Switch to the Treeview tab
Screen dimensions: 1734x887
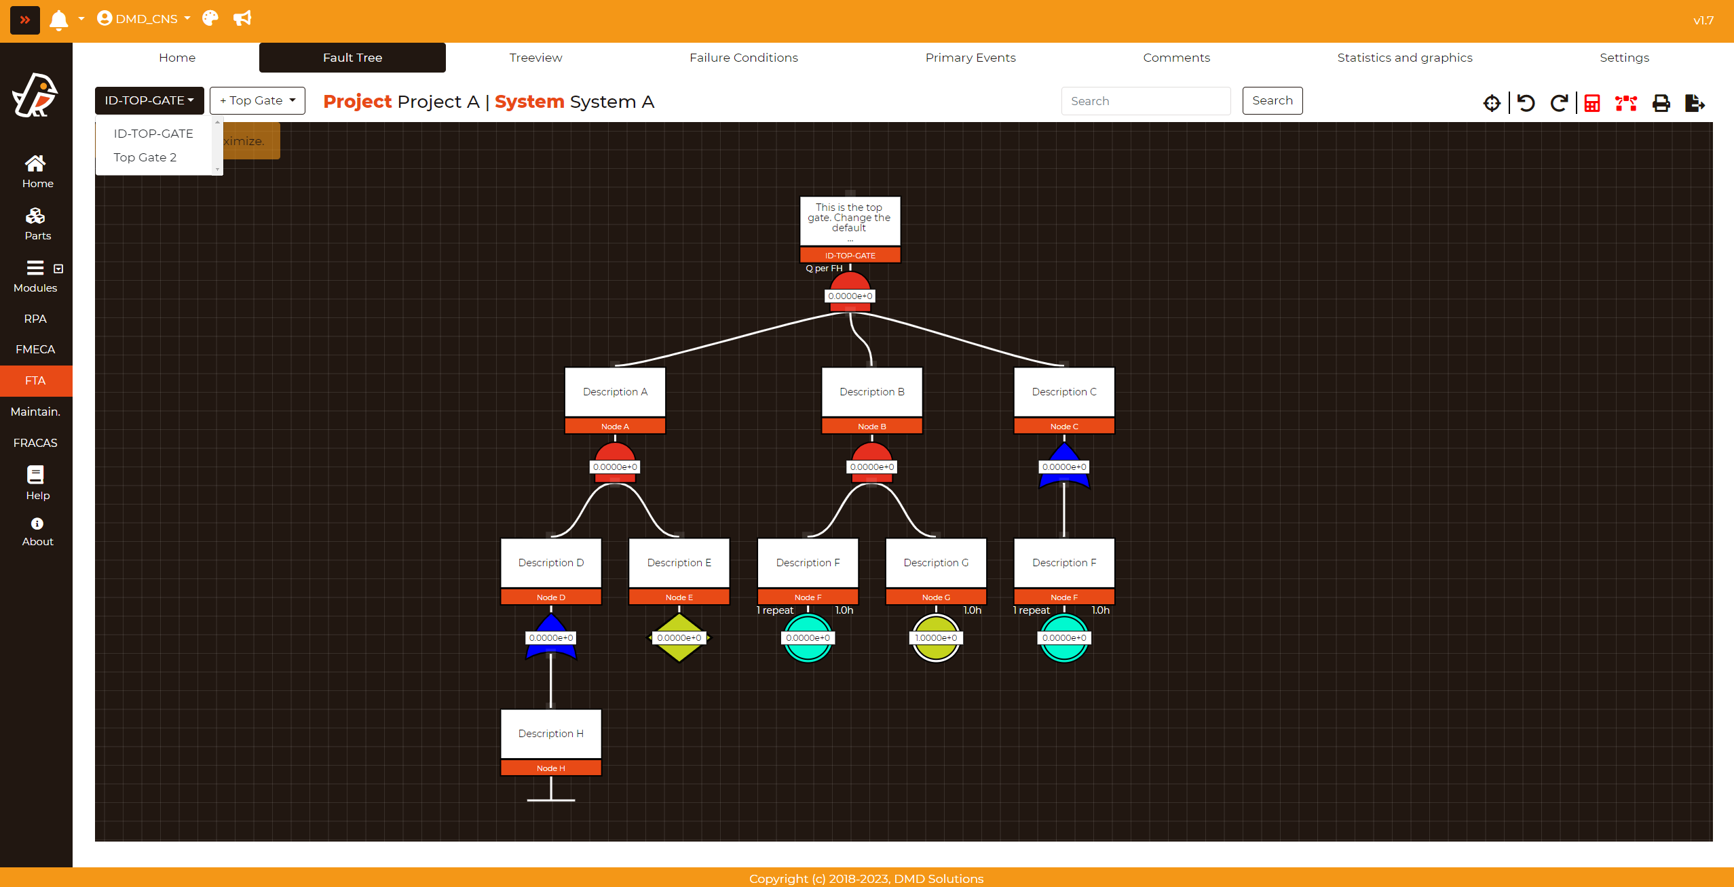[535, 58]
